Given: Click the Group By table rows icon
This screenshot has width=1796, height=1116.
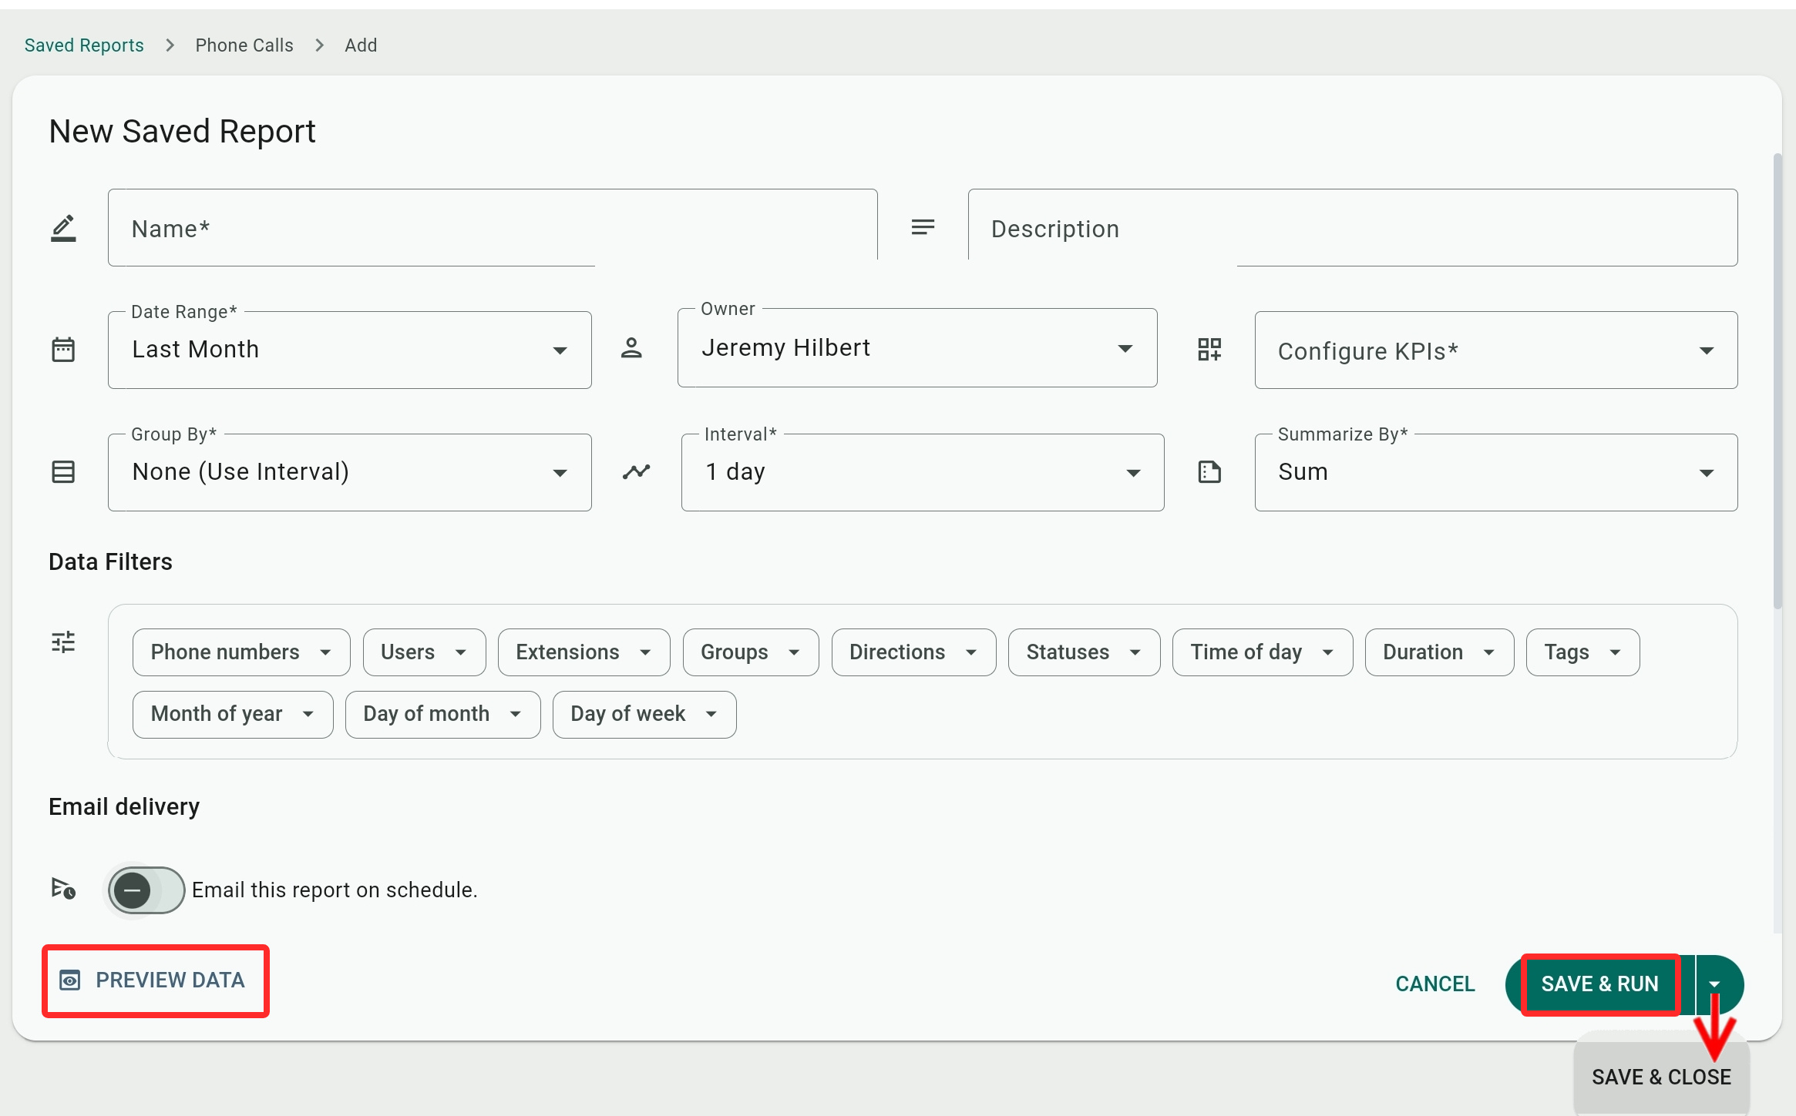Looking at the screenshot, I should click(x=63, y=471).
